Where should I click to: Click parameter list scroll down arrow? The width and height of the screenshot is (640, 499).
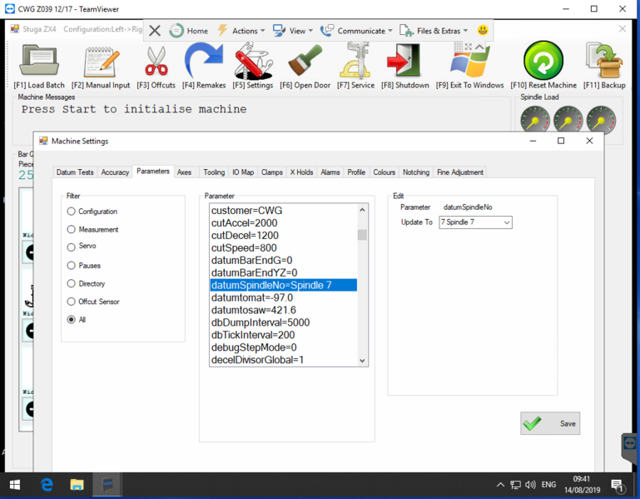[x=362, y=361]
